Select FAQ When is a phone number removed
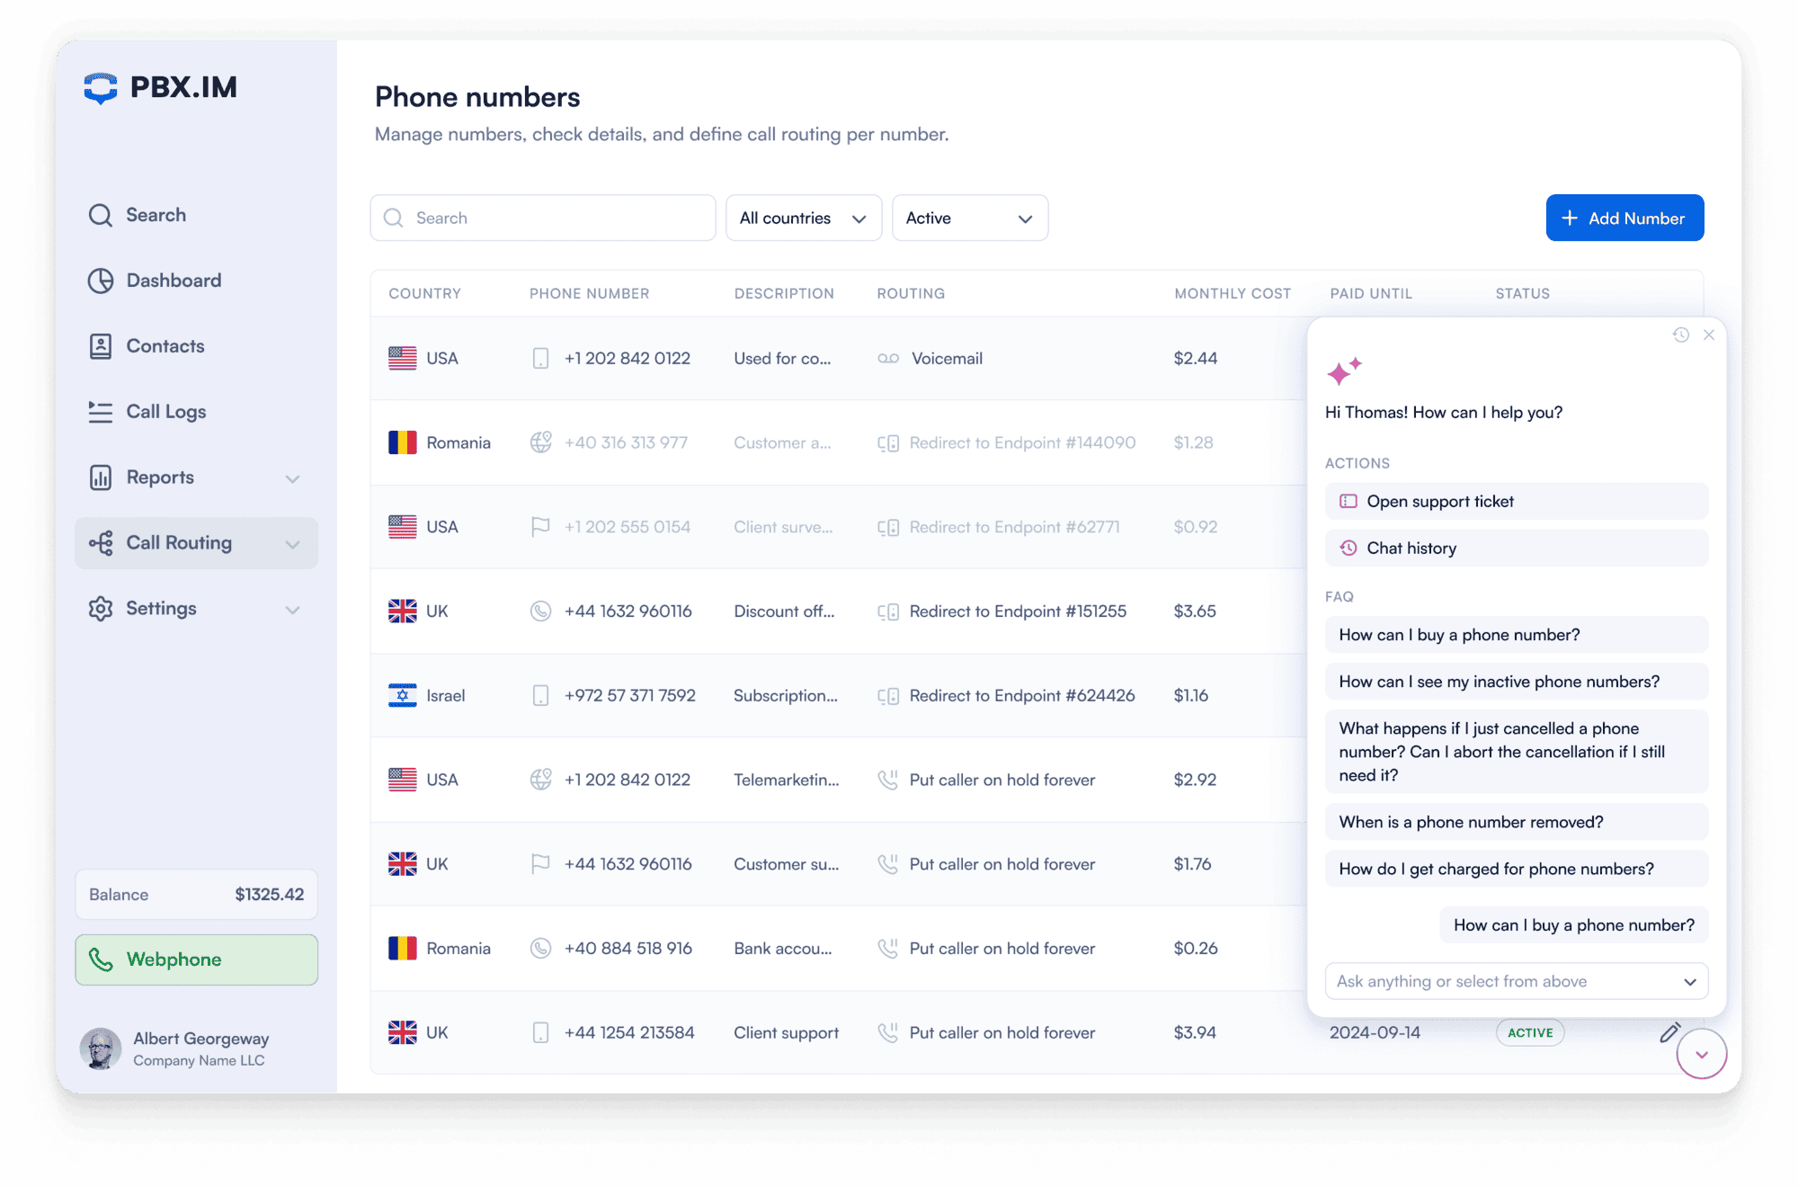Image resolution: width=1798 pixels, height=1187 pixels. pos(1517,822)
